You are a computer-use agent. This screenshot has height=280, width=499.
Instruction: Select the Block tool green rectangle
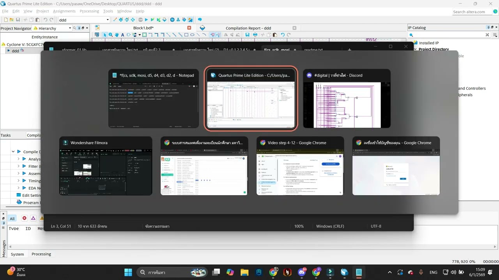point(144,35)
